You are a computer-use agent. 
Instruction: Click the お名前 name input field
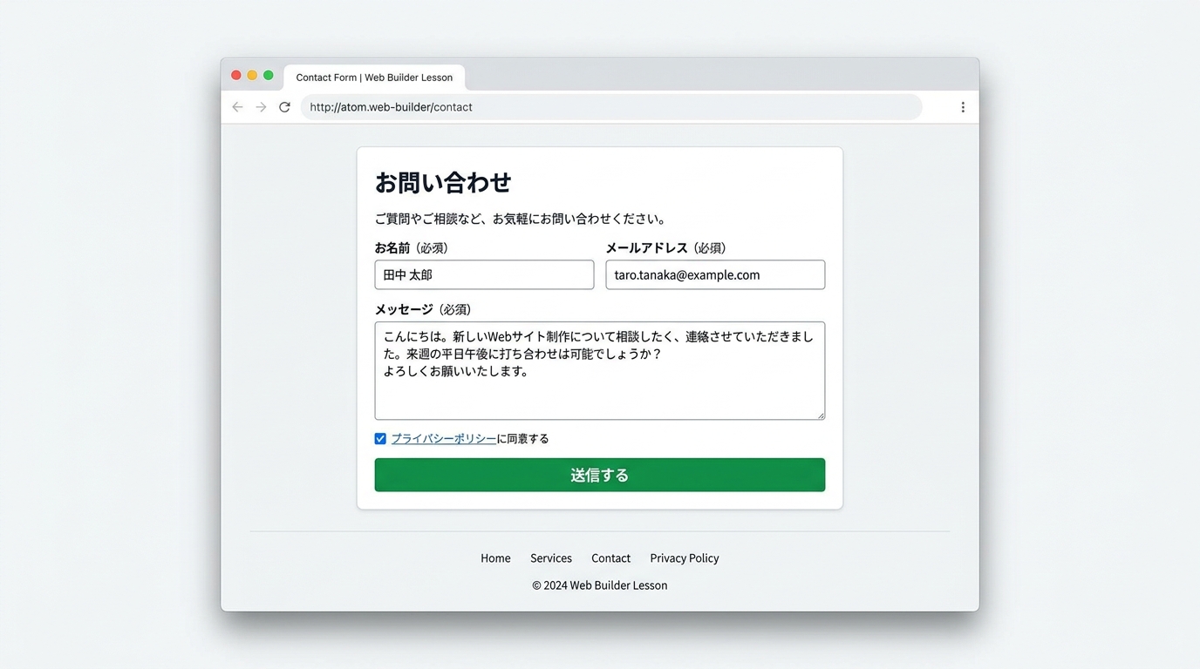[484, 274]
